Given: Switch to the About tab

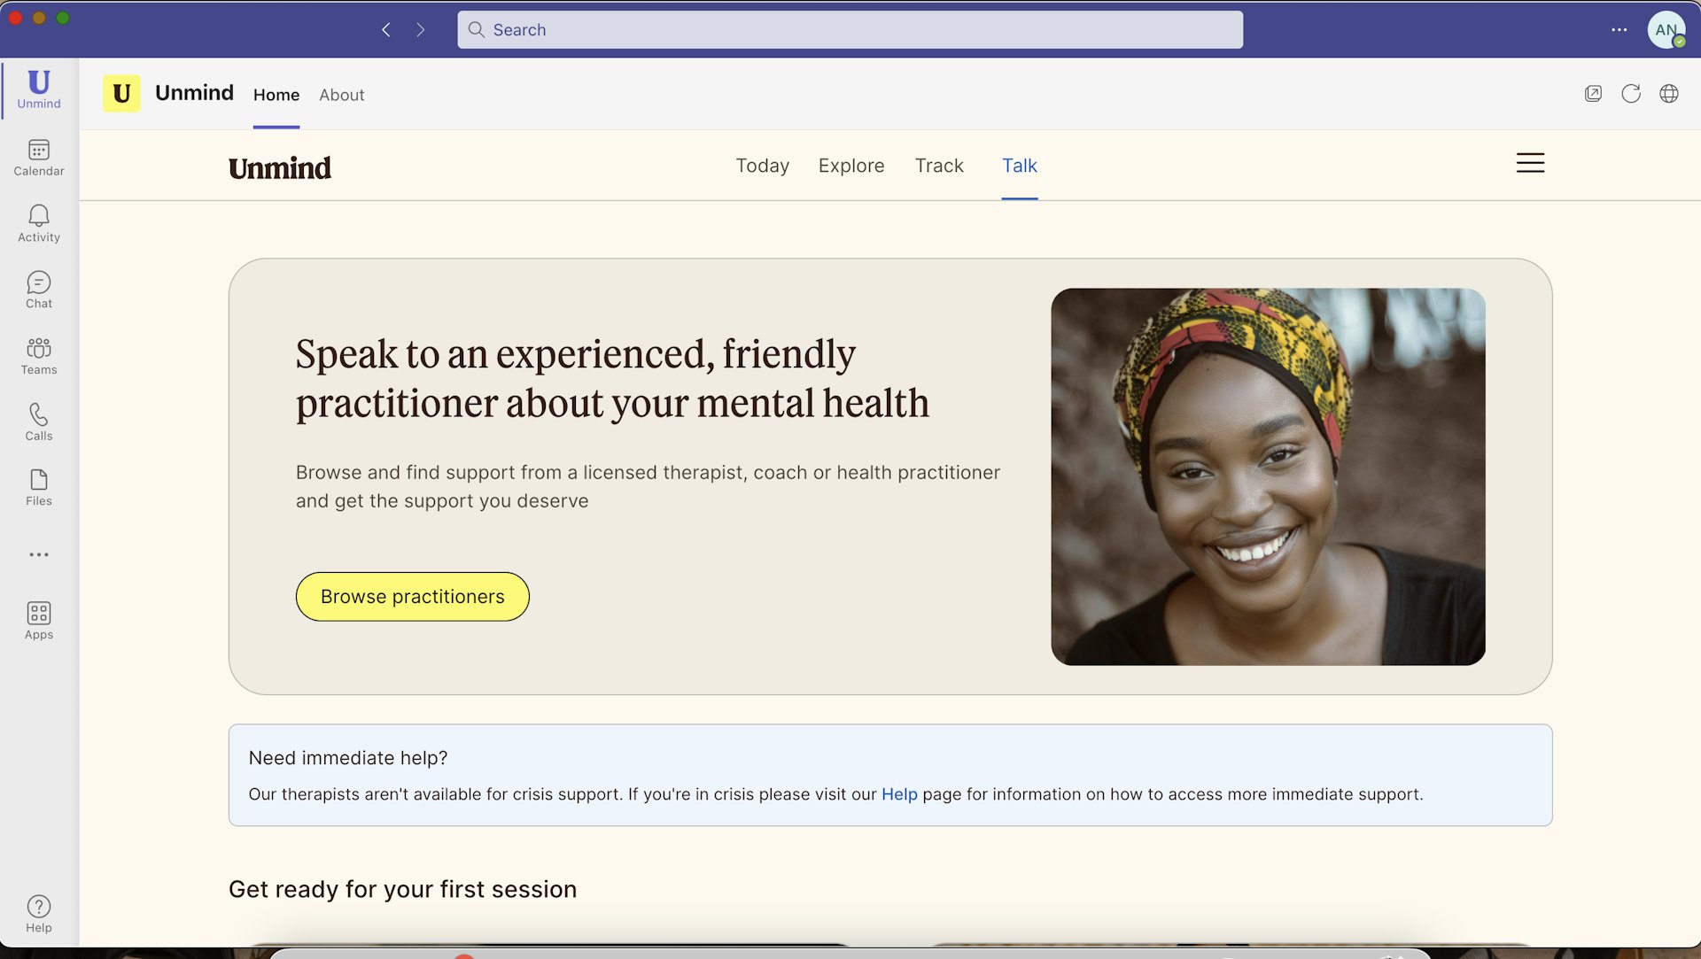Looking at the screenshot, I should pos(341,95).
